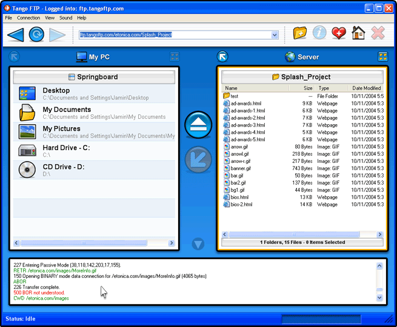Image resolution: width=397 pixels, height=327 pixels.
Task: Sort by Type column header
Action: tap(332, 88)
